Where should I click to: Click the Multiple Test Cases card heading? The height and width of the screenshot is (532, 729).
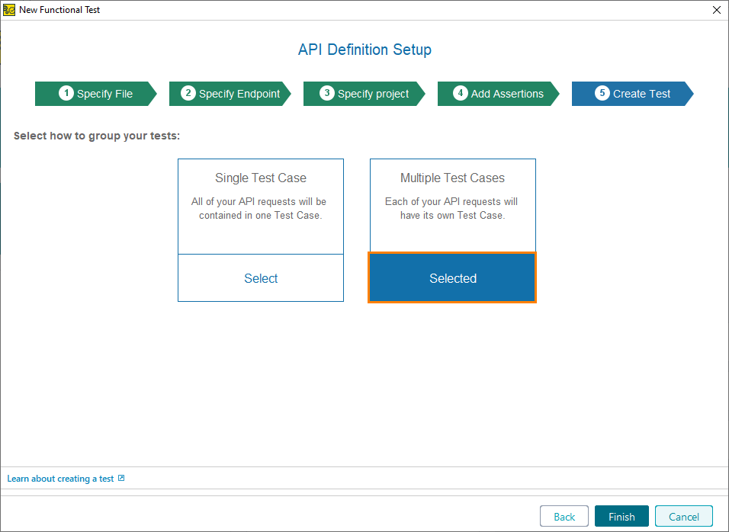click(452, 178)
